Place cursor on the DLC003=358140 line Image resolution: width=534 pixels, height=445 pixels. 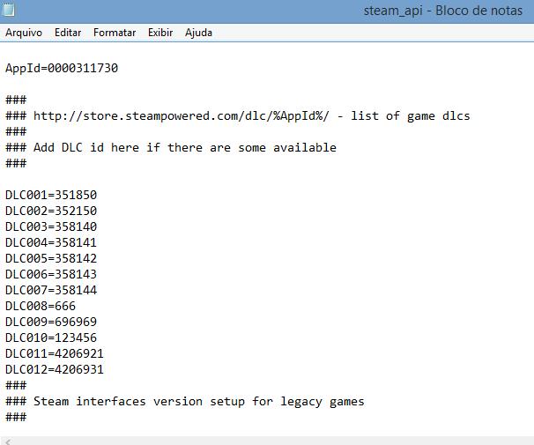[51, 226]
